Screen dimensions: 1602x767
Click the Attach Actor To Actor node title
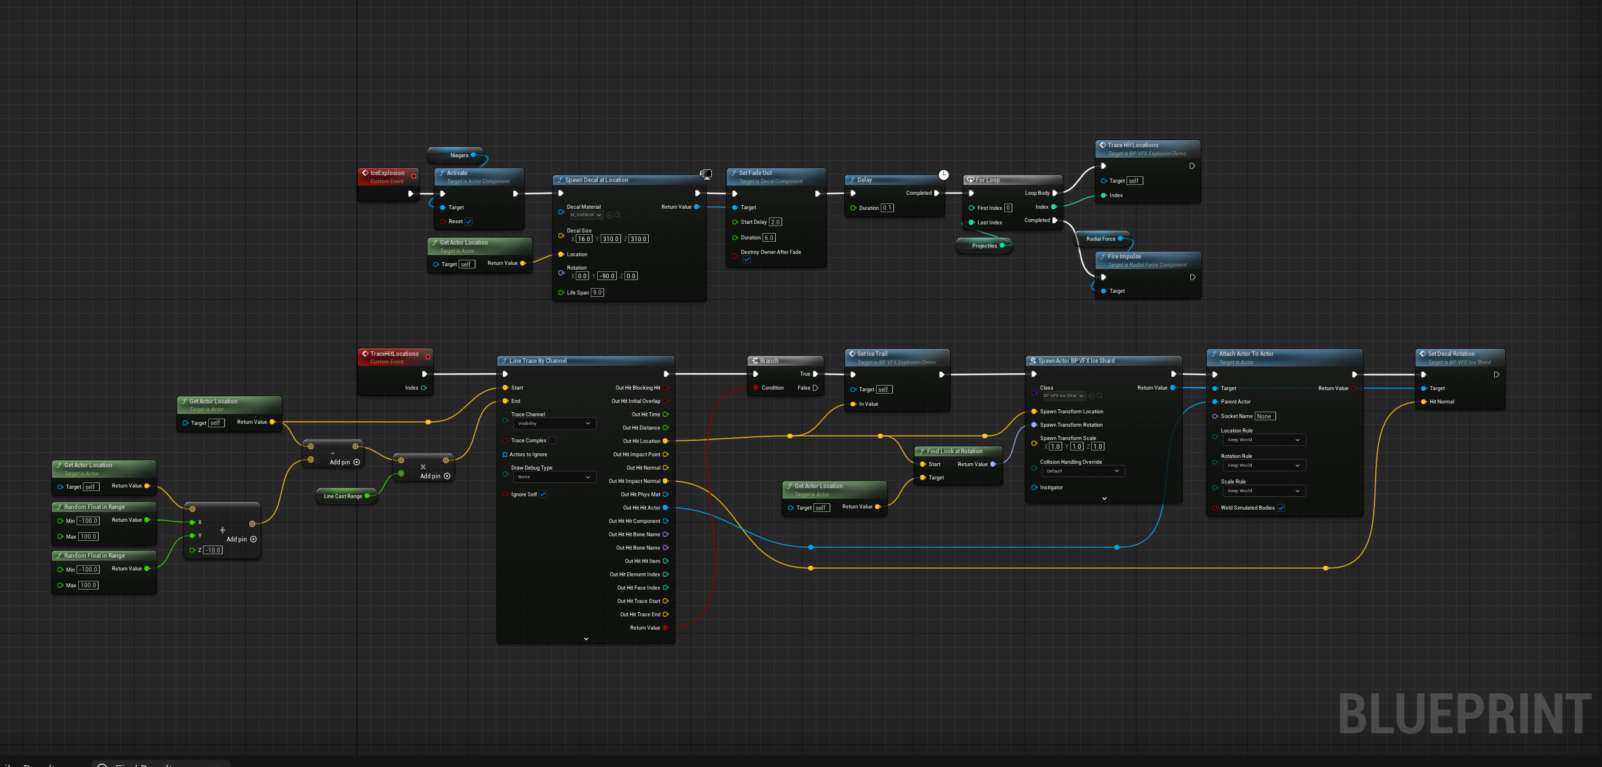point(1245,353)
